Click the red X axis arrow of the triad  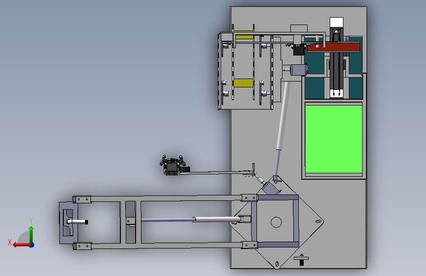click(x=22, y=245)
